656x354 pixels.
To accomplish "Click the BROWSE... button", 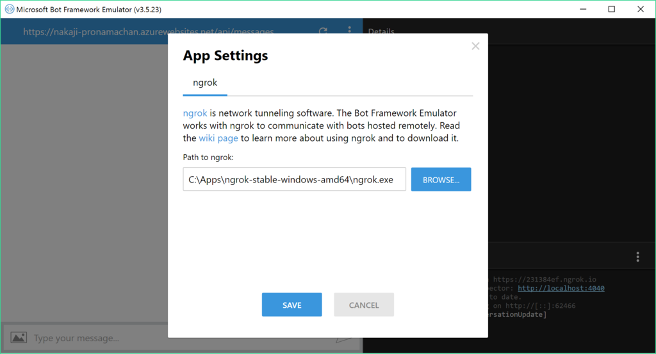I will click(441, 179).
